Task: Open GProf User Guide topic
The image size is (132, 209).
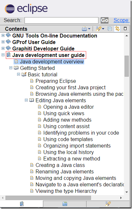Action: [x=34, y=42]
